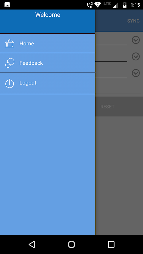Tap the Android home circle button

71,244
